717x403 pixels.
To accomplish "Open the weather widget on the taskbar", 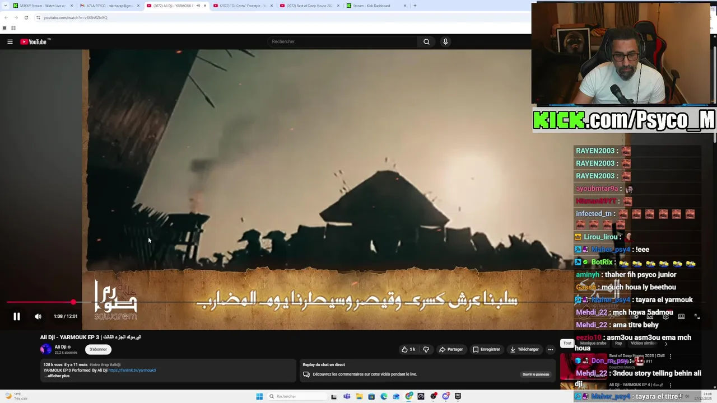I will tap(16, 396).
